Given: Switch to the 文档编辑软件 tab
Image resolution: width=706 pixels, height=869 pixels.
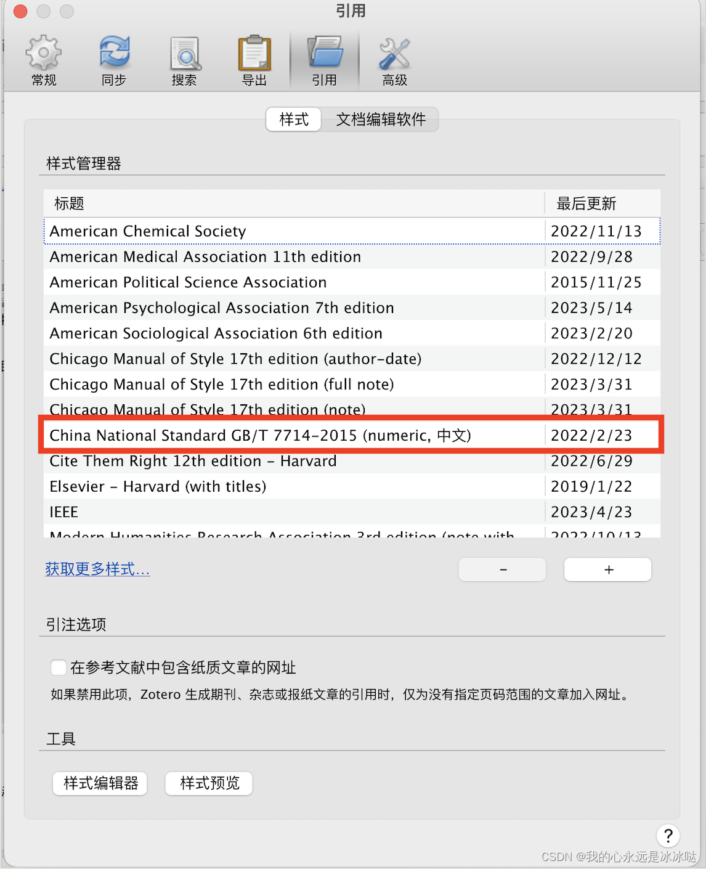Looking at the screenshot, I should 381,120.
